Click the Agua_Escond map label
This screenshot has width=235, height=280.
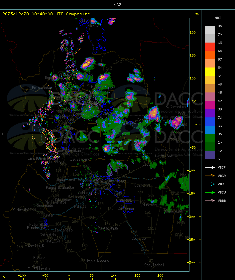coord(98,260)
